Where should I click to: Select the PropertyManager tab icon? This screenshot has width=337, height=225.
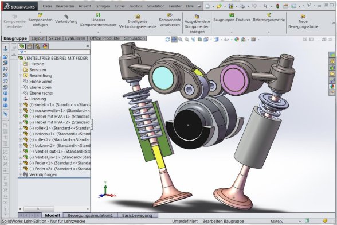[29, 46]
